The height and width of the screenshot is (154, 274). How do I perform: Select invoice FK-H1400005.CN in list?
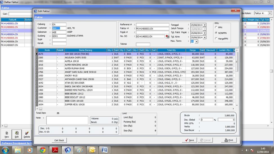tap(10, 38)
